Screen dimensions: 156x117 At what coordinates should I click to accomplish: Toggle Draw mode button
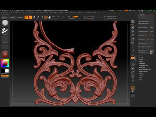(30, 17)
